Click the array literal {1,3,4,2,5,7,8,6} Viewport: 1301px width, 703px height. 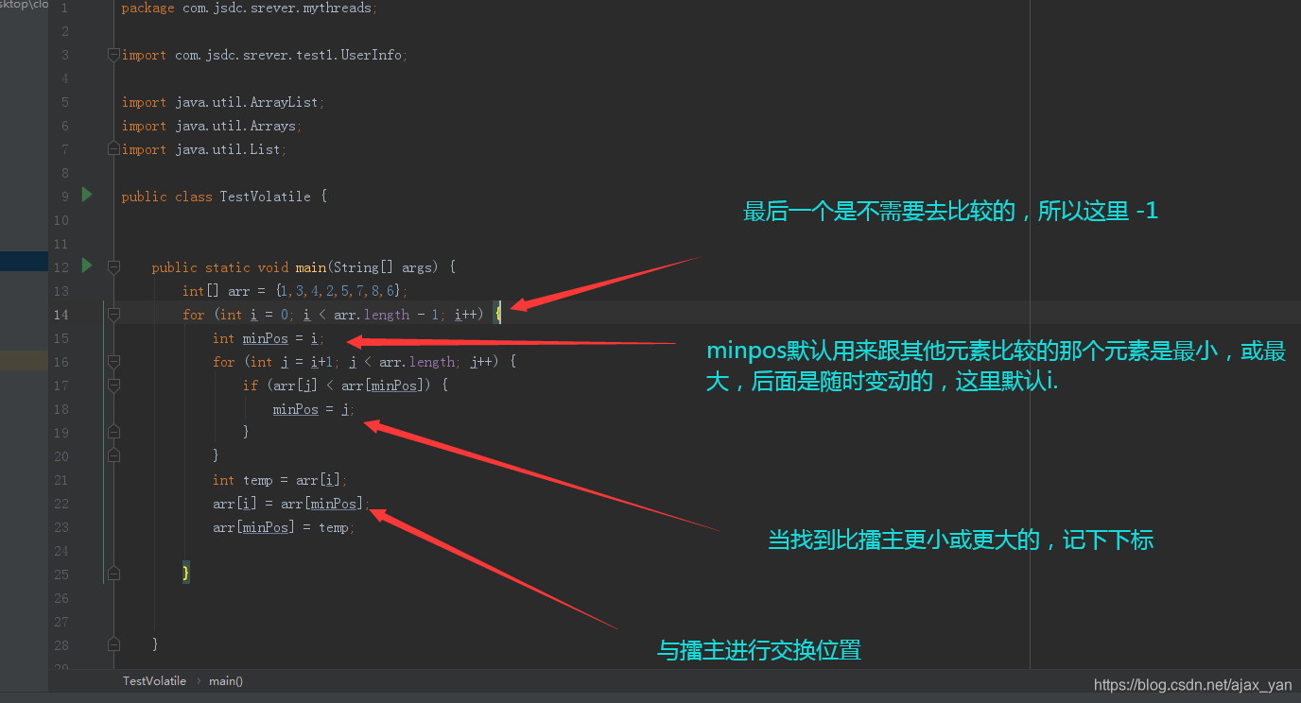[x=339, y=291]
